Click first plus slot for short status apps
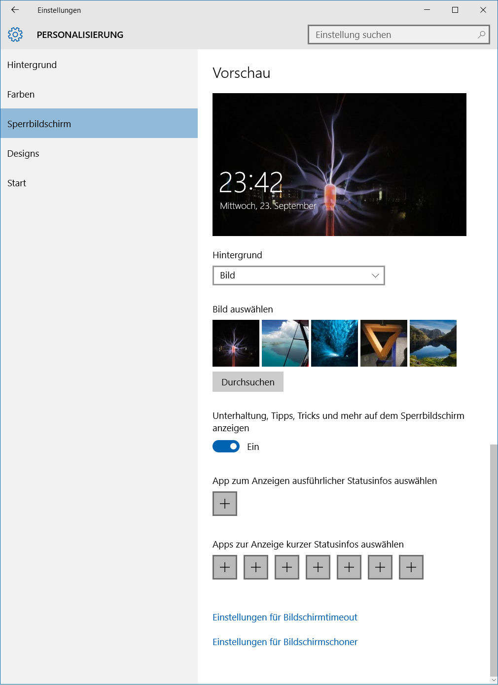 coord(225,567)
